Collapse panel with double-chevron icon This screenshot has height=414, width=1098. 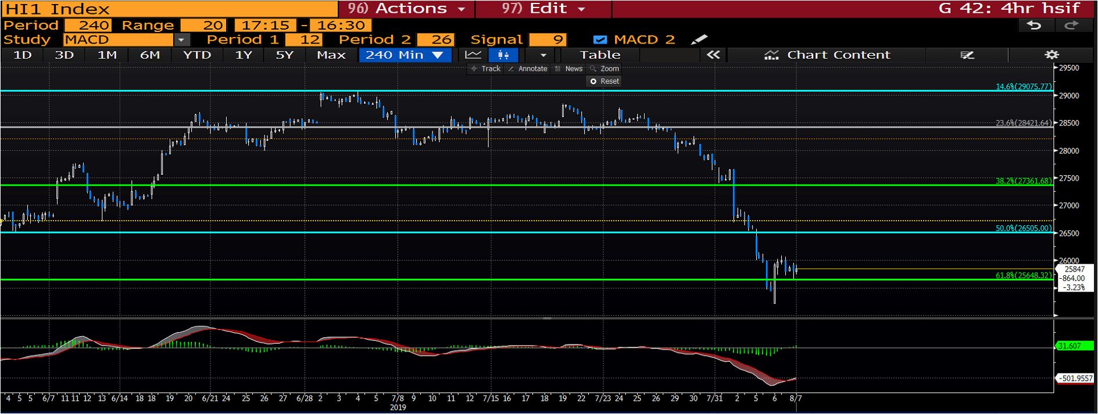[713, 55]
